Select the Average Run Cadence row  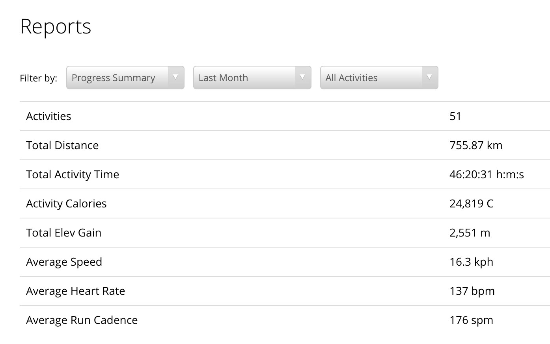[285, 320]
